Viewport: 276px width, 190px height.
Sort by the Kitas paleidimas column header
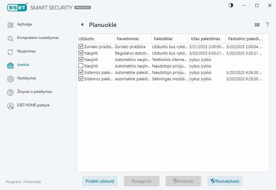205,39
